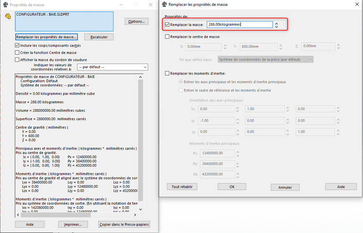Click 'Masse = 288.00 kilogrammes' text line
The image size is (363, 233).
pos(39,102)
